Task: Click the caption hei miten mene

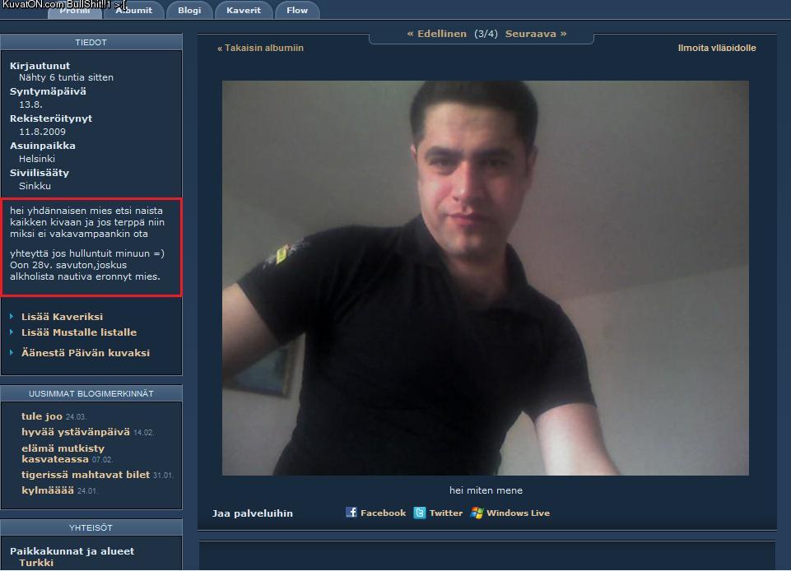Action: point(486,490)
